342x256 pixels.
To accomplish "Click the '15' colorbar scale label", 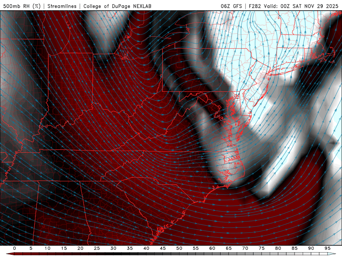I will [64, 248].
